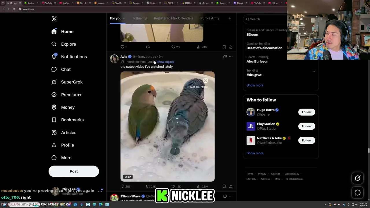Screen dimensions: 370x208
Task: Open SuperGrok in the sidebar
Action: (x=67, y=82)
